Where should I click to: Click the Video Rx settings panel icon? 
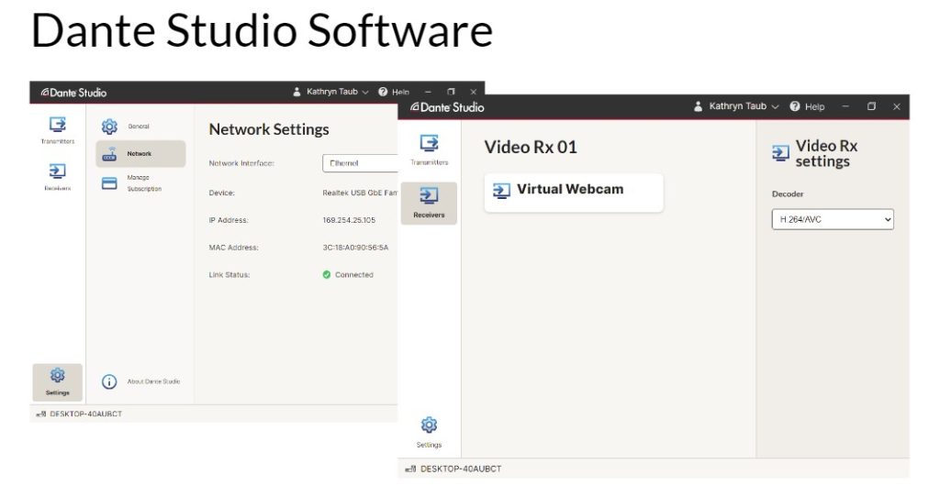(x=780, y=154)
